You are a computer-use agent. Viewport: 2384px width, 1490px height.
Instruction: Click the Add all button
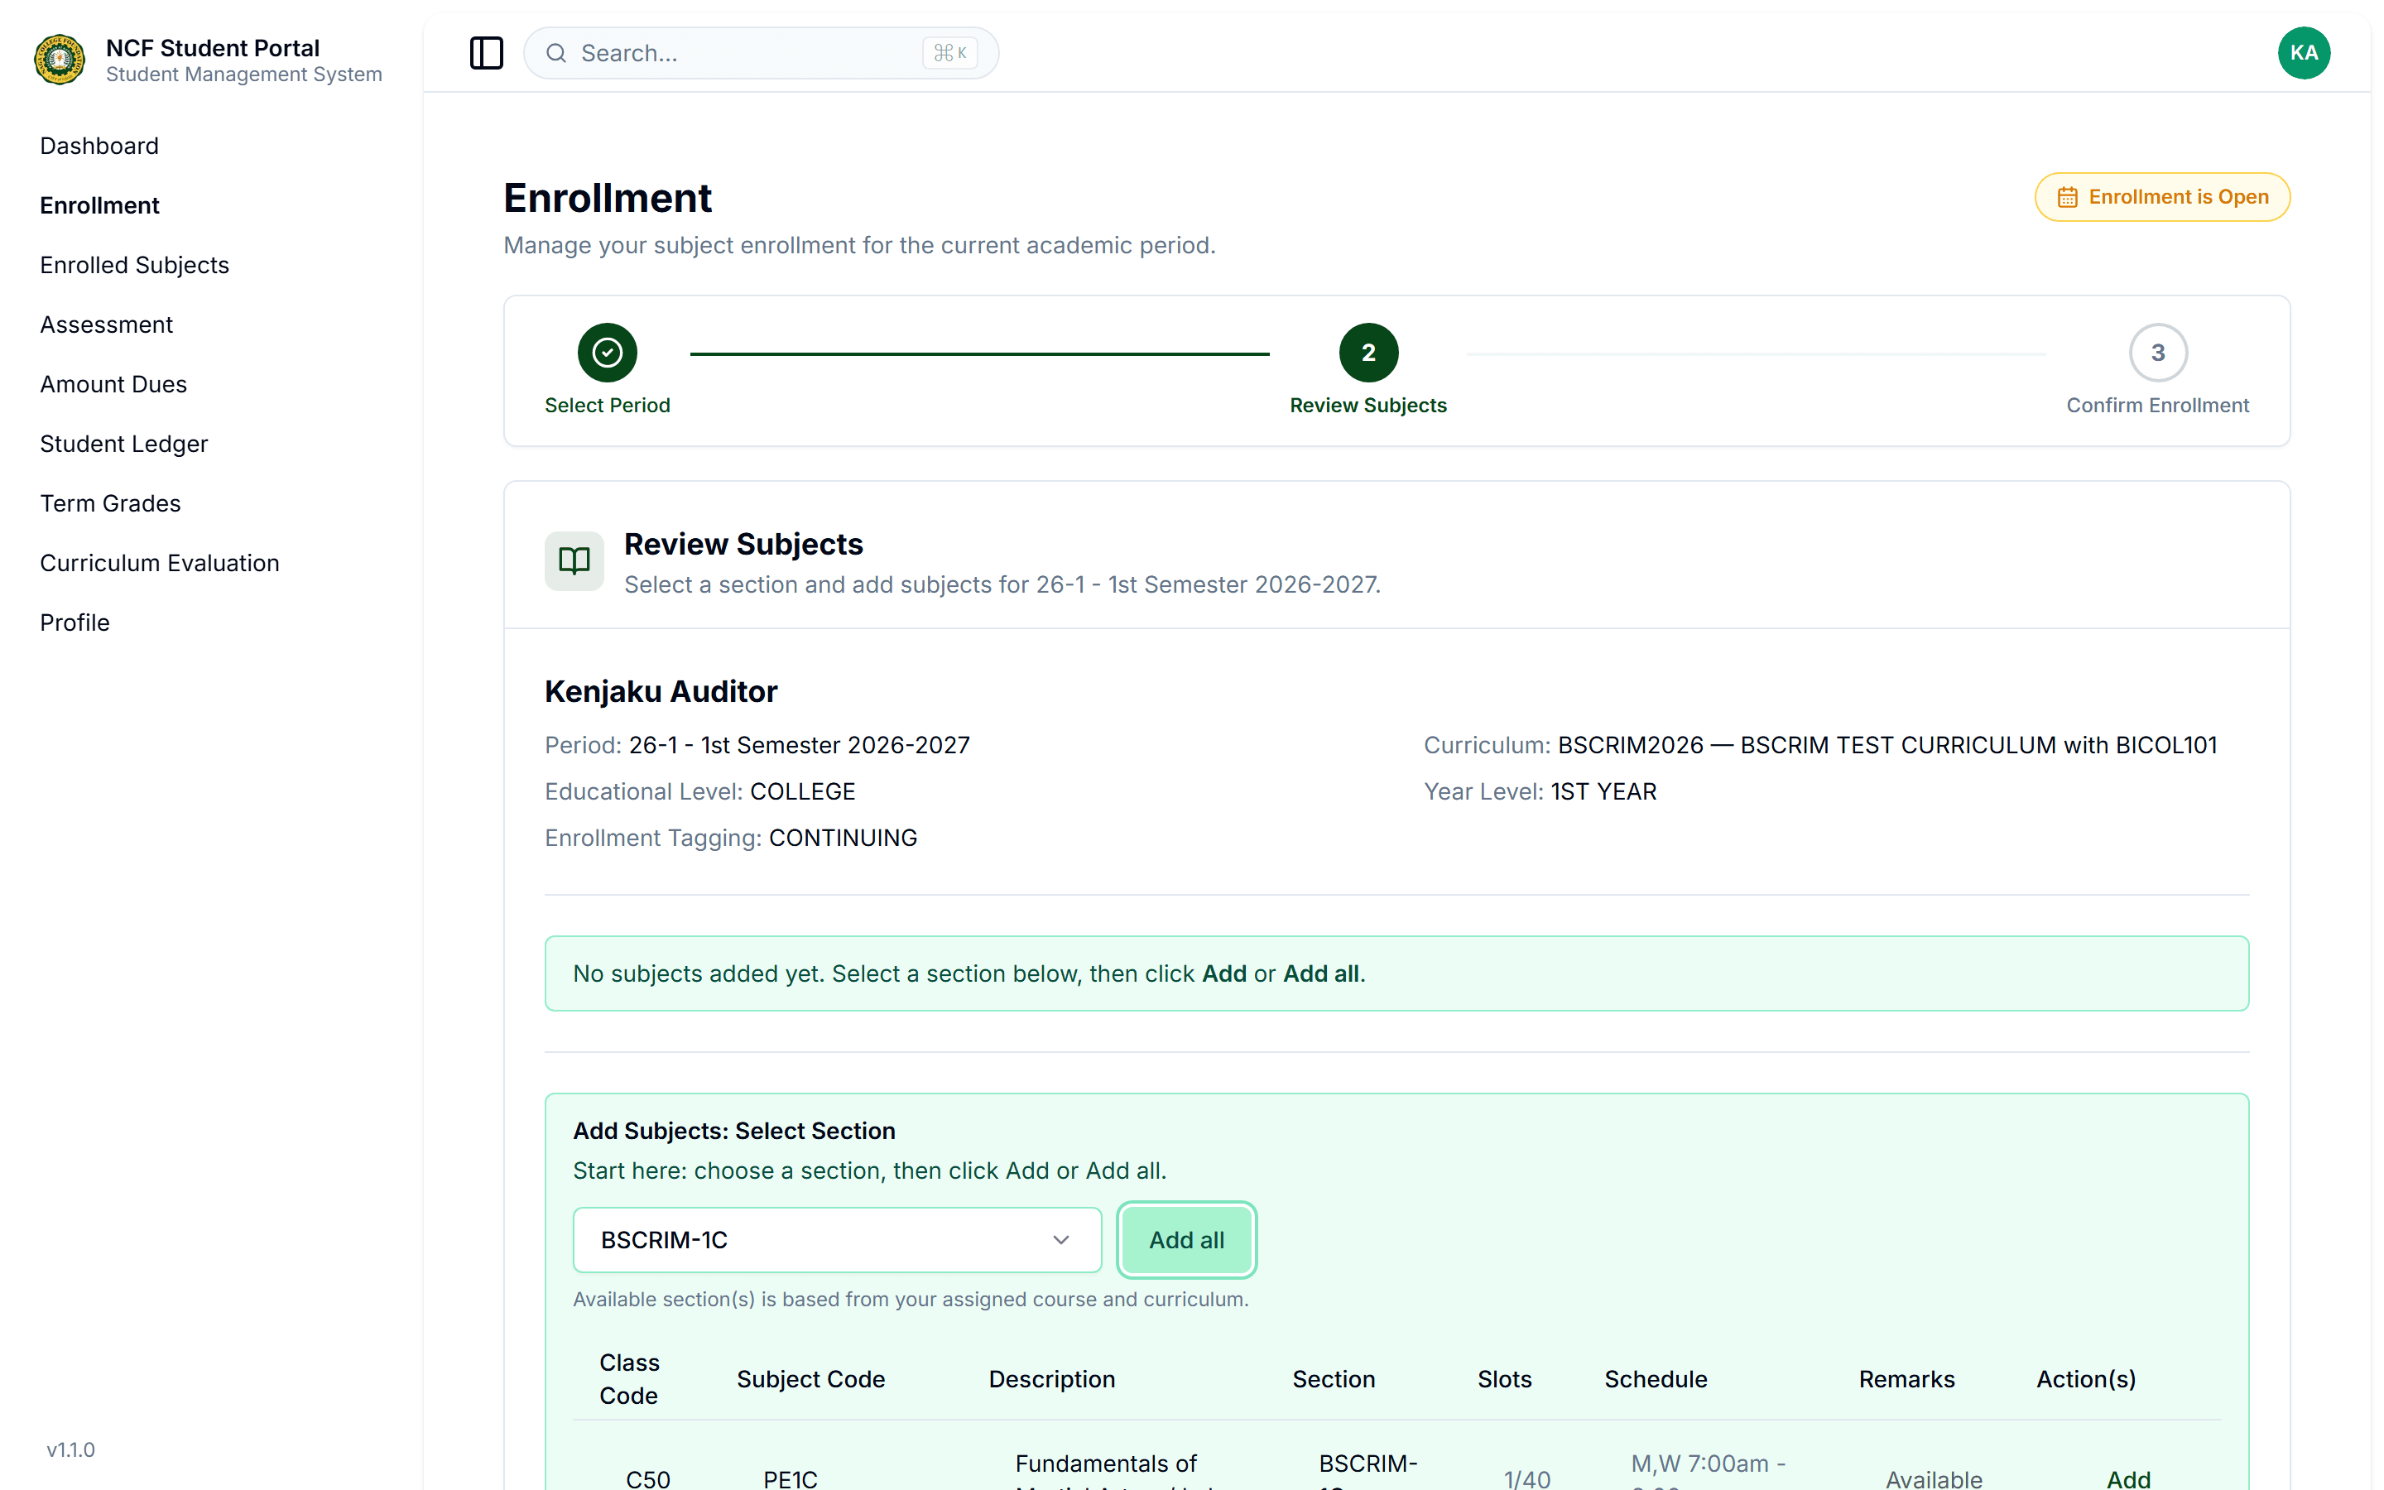point(1186,1240)
